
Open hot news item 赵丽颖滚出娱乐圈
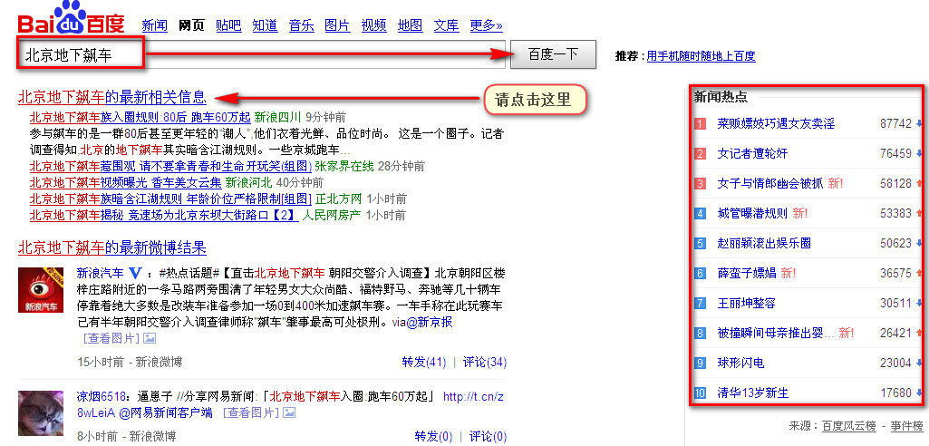click(764, 243)
